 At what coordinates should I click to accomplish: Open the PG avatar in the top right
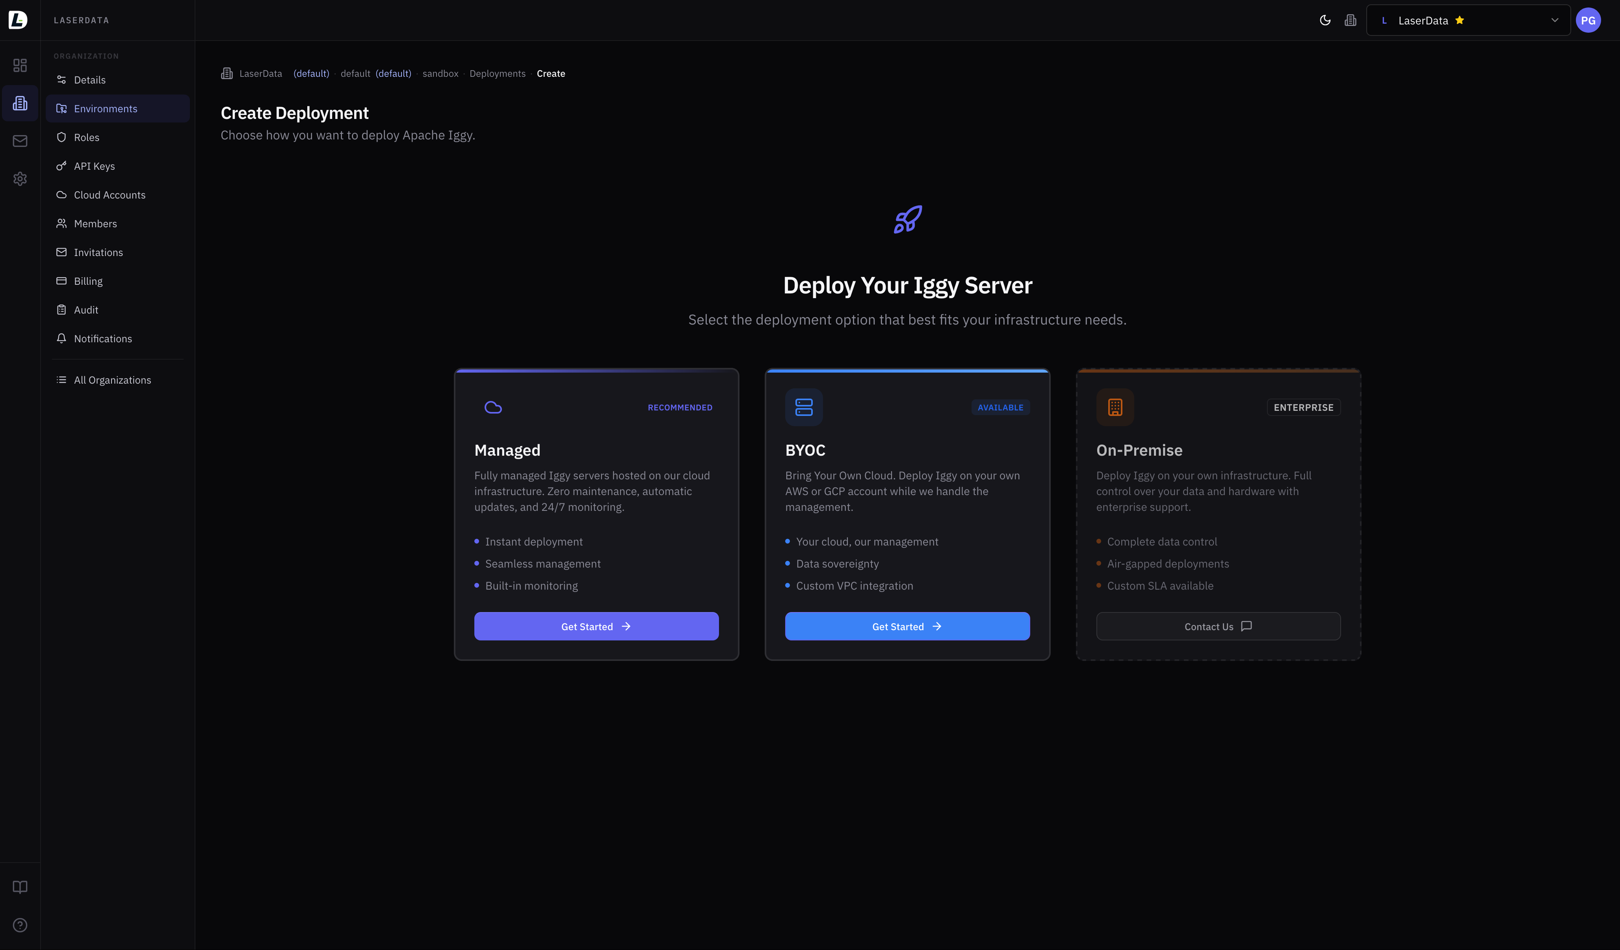tap(1588, 20)
